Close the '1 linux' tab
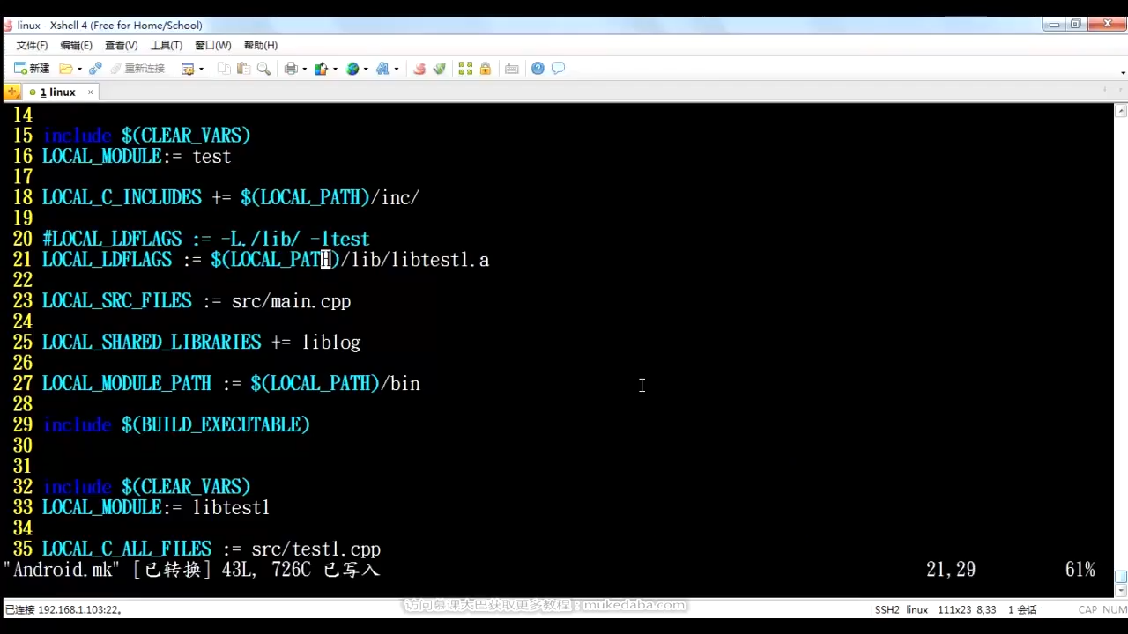The image size is (1128, 634). [x=90, y=92]
